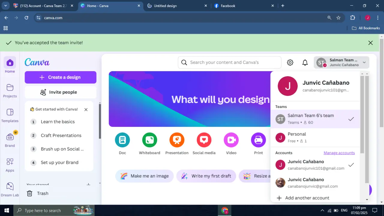Open the Windows notification center

[375, 210]
